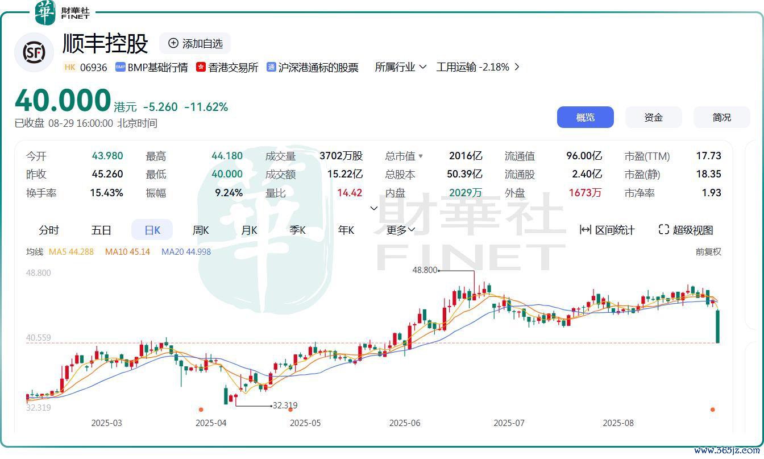Screen dimensions: 764x459
Task: Expand the quote details chevron below 内盘
Action: pos(374,208)
